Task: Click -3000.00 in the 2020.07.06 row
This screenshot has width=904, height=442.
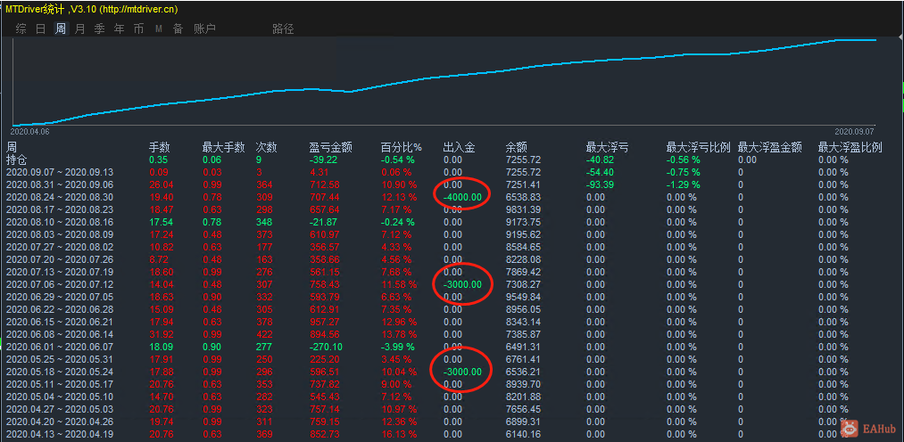Action: [x=461, y=283]
